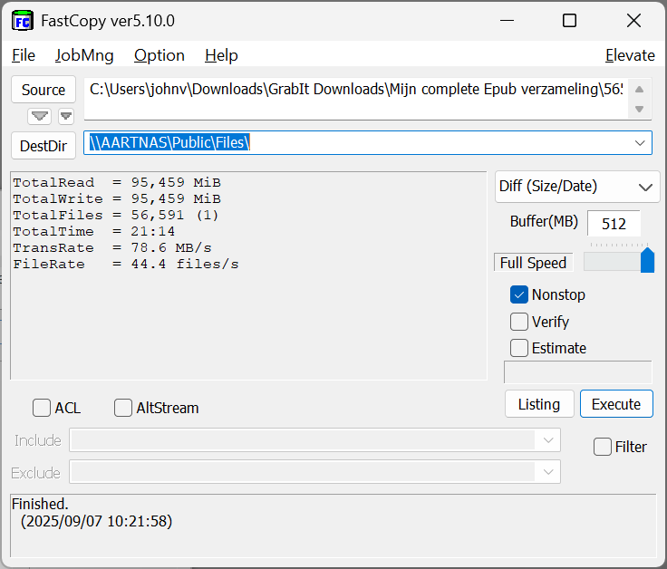The height and width of the screenshot is (569, 667).
Task: Uncheck the Nonstop checkbox
Action: pos(519,294)
